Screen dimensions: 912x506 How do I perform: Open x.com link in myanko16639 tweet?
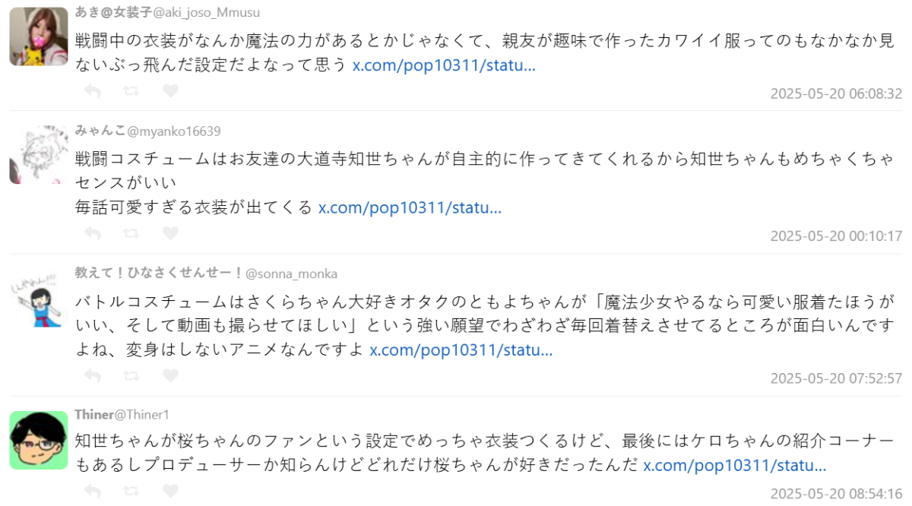coord(410,207)
